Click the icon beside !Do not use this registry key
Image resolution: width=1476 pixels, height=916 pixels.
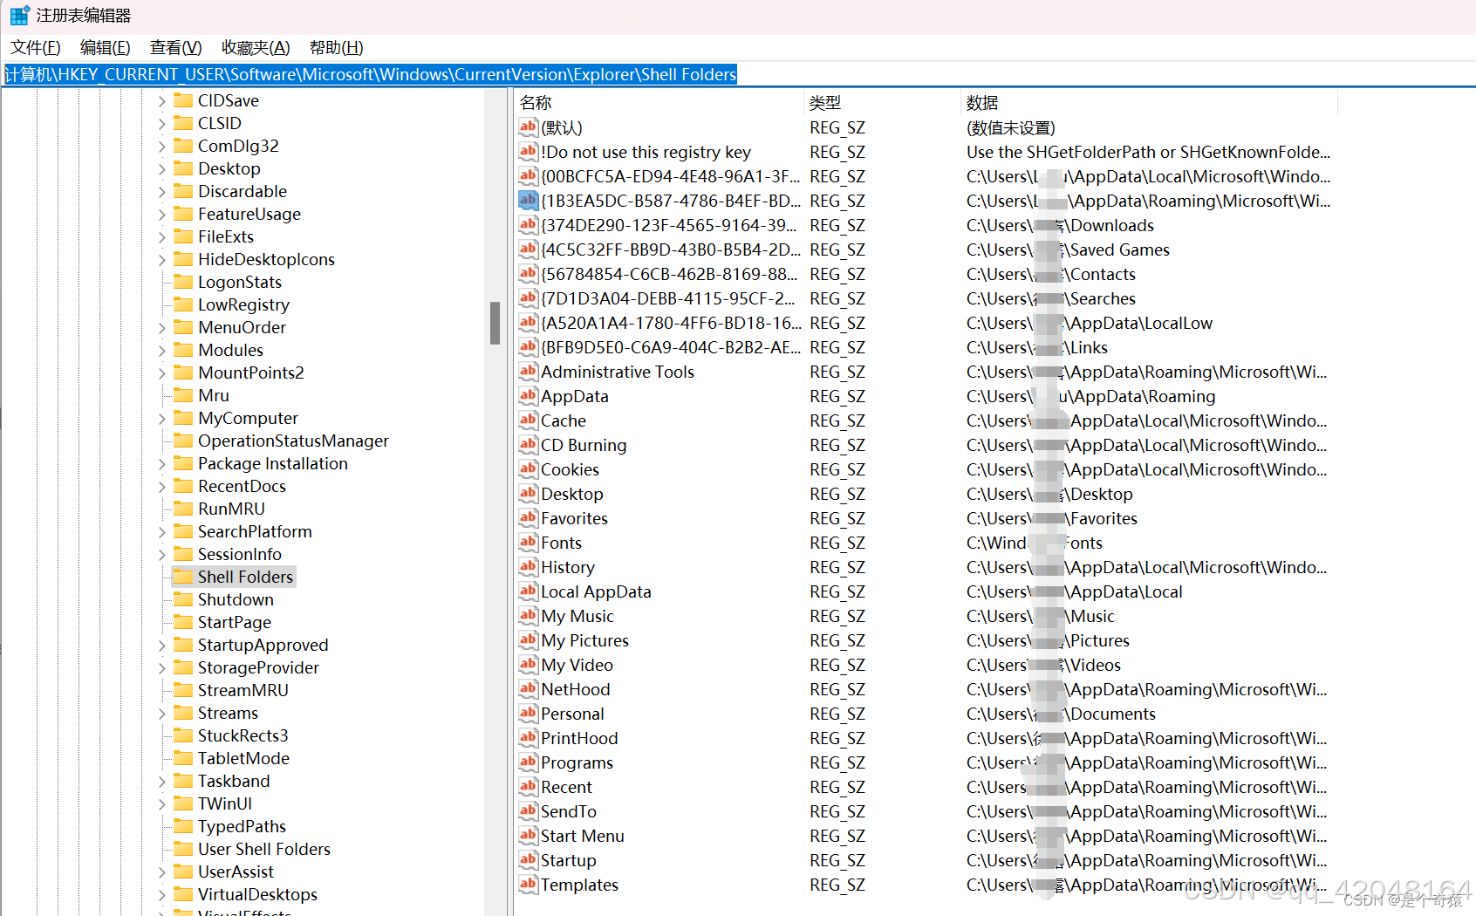[528, 152]
